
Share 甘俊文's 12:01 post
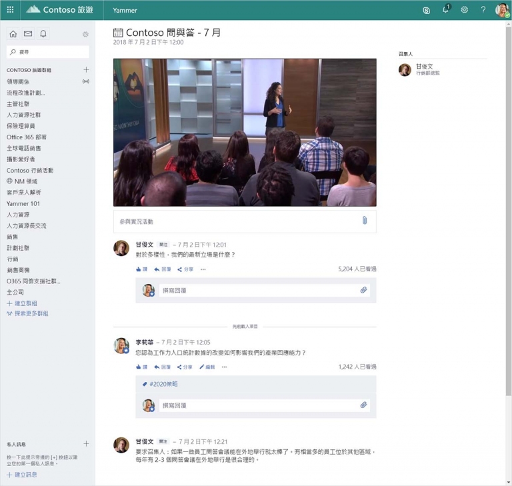pyautogui.click(x=185, y=269)
